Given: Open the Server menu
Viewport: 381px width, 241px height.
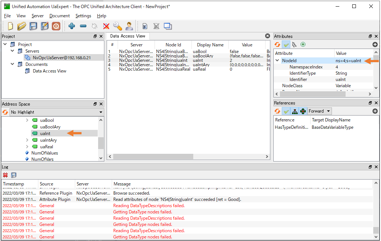Looking at the screenshot, I should (37, 16).
